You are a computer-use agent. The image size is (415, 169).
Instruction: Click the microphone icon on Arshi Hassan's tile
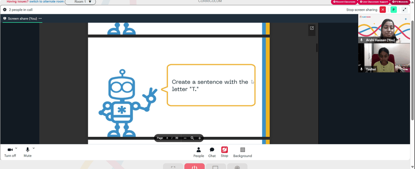point(361,40)
